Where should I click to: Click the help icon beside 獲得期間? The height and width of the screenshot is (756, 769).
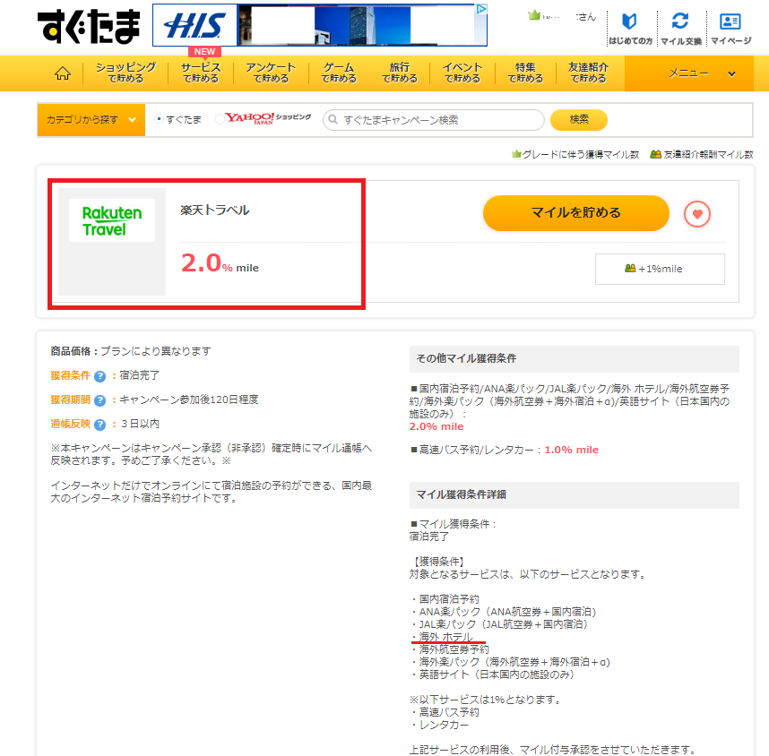(99, 400)
